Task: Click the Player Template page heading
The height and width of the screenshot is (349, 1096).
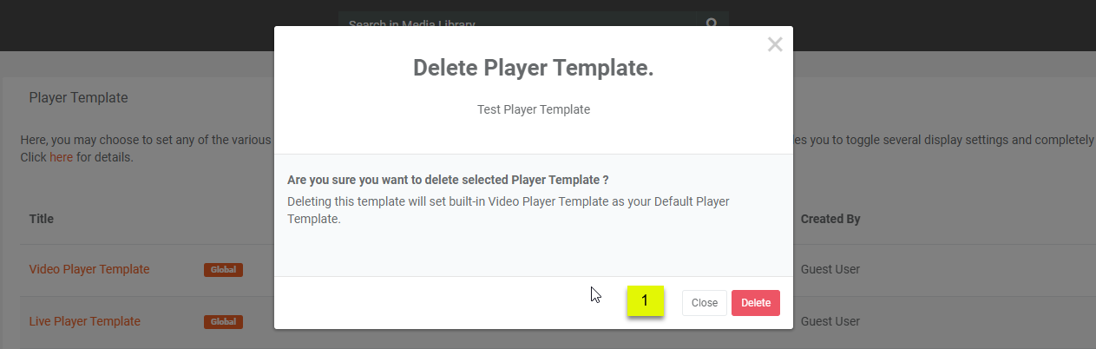Action: [78, 98]
